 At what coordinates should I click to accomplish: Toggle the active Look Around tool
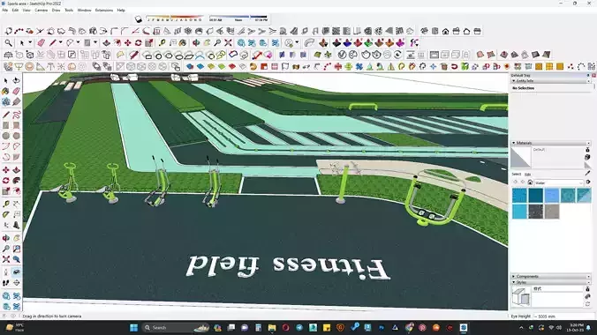point(17,272)
